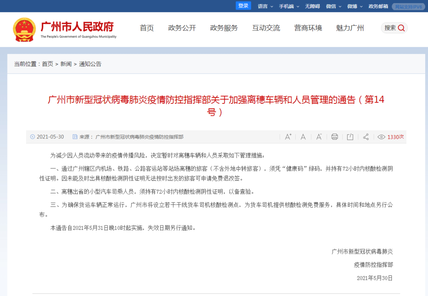The image size is (428, 296).
Task: Expand the 微博 dropdown
Action: (355, 6)
